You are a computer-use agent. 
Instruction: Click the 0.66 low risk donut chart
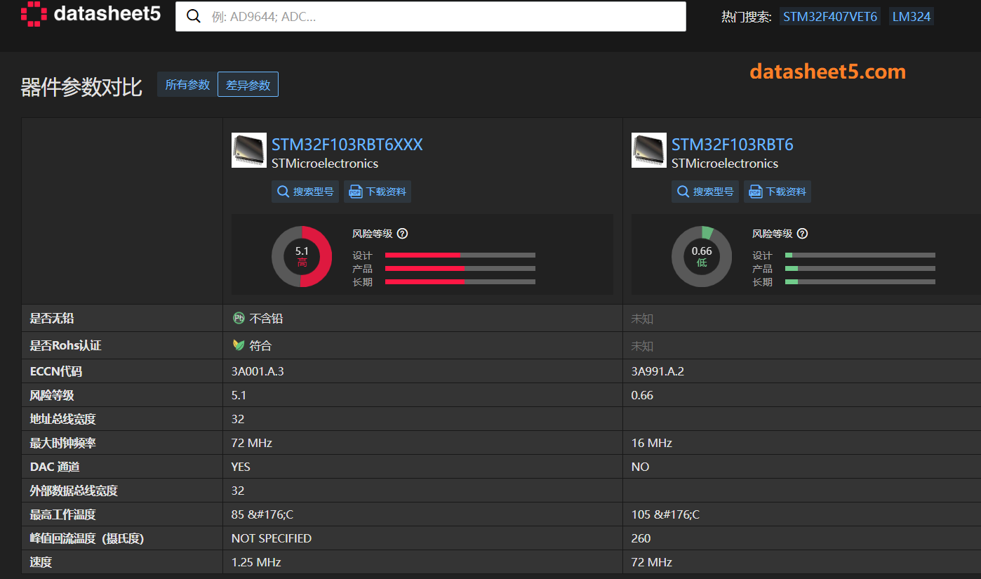[x=702, y=256]
